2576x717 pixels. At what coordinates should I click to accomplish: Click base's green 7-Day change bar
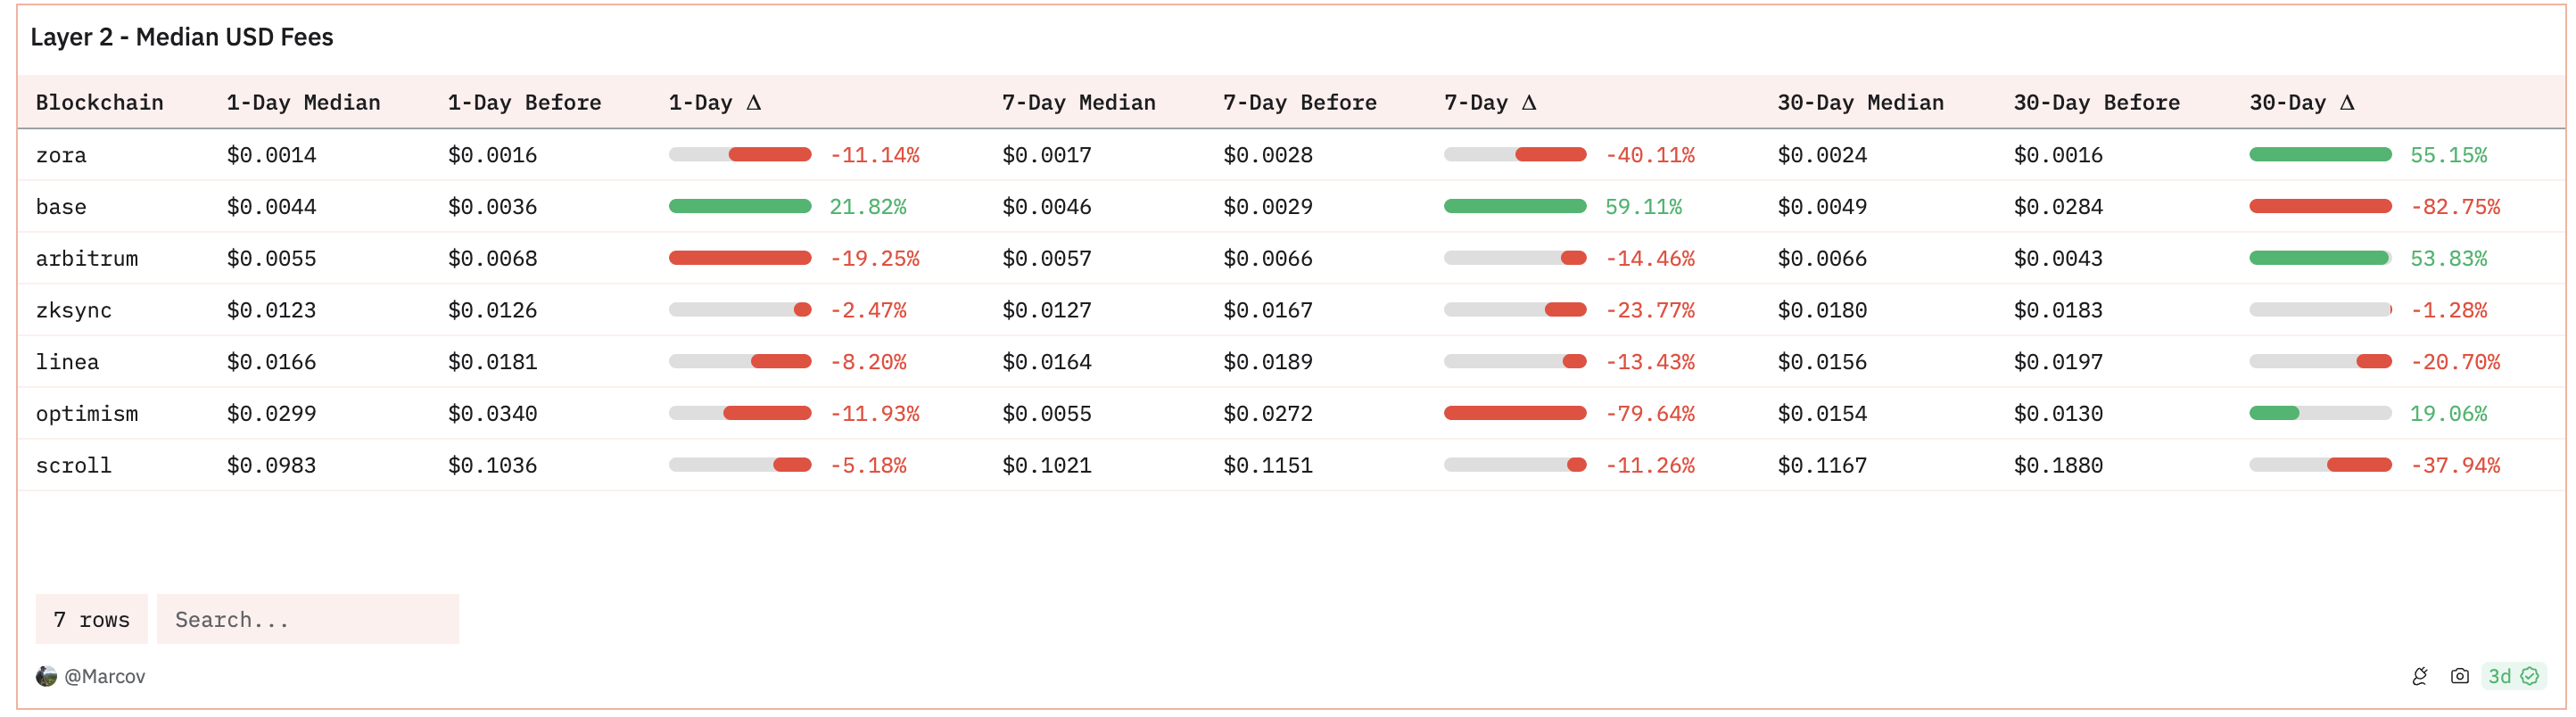[1515, 207]
